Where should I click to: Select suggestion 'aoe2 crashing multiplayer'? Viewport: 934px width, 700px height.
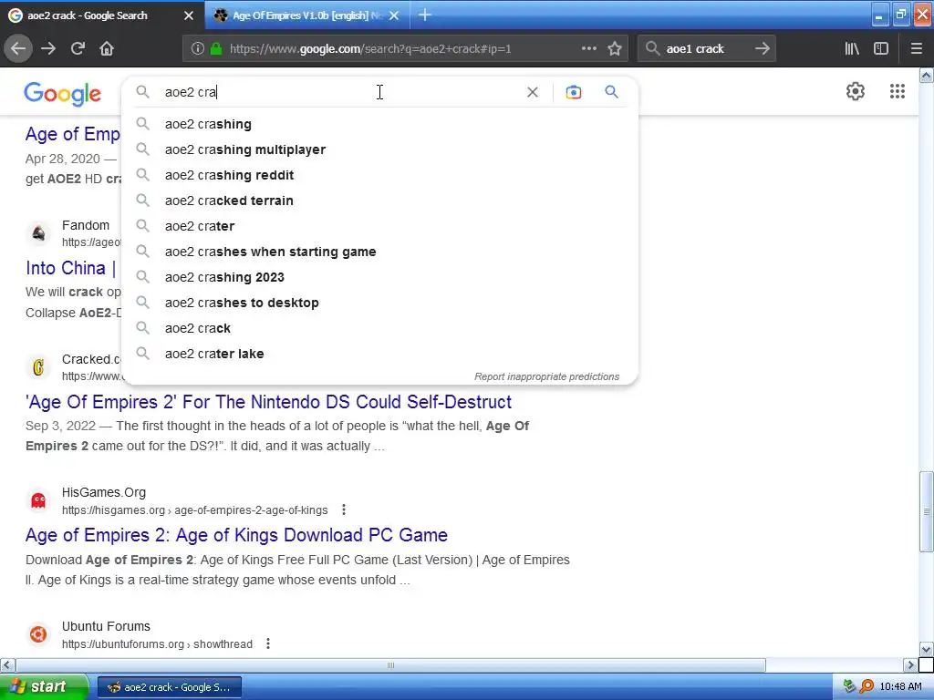coord(379,149)
